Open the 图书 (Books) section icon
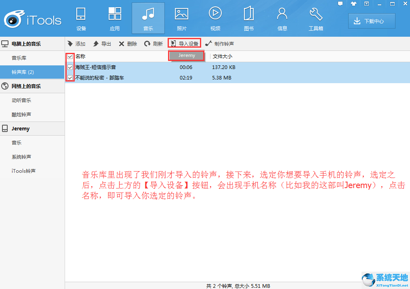This screenshot has height=289, width=410. pos(249,19)
